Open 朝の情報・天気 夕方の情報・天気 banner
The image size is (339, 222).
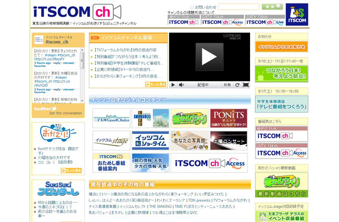pyautogui.click(x=151, y=163)
